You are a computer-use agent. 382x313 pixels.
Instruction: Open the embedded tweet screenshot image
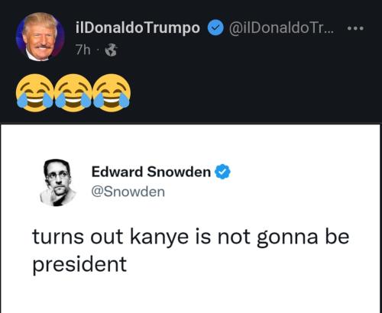[190, 218]
